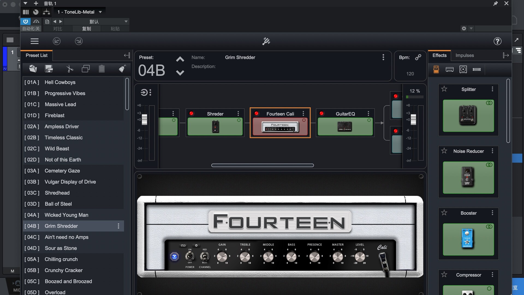Open GuitarEQ block options menu
Screen dimensions: 524x295
click(x=368, y=113)
